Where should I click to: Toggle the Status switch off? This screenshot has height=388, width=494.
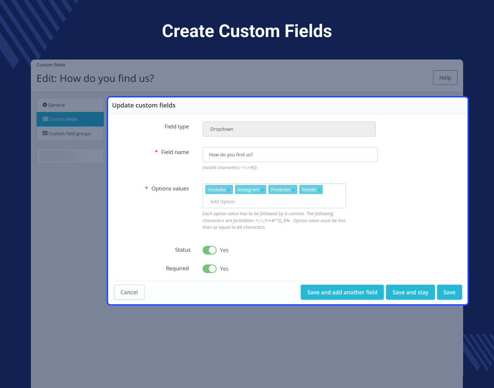210,250
